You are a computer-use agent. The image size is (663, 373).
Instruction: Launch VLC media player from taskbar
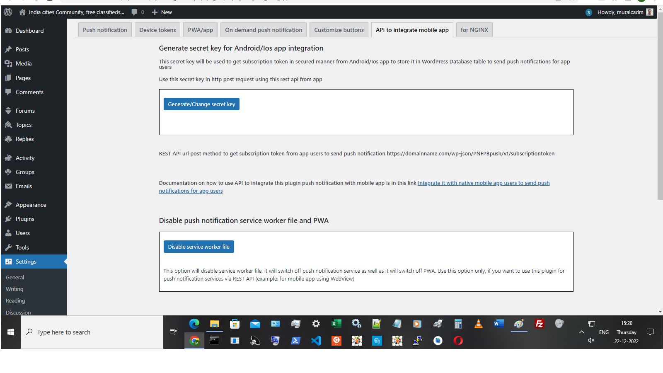point(478,324)
